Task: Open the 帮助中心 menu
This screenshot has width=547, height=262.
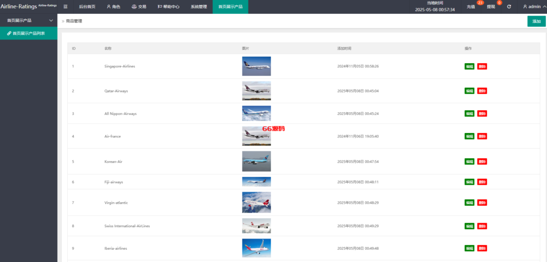Action: point(168,6)
